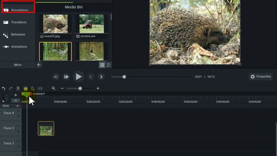Select the tractor video thumbnail лелека.avi

92,24
